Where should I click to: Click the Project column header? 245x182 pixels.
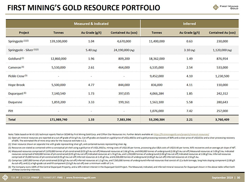click(x=24, y=33)
